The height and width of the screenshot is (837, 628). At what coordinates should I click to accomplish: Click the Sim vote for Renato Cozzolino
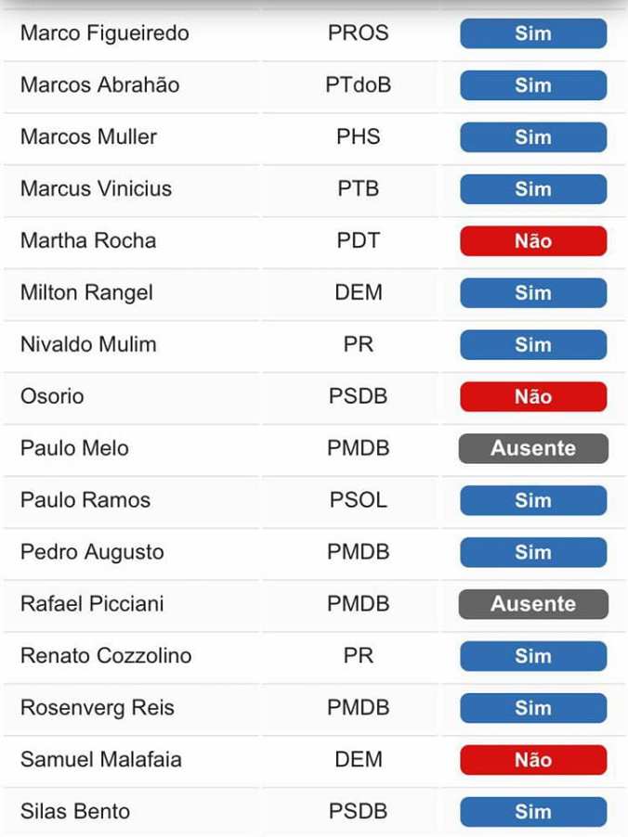(532, 656)
